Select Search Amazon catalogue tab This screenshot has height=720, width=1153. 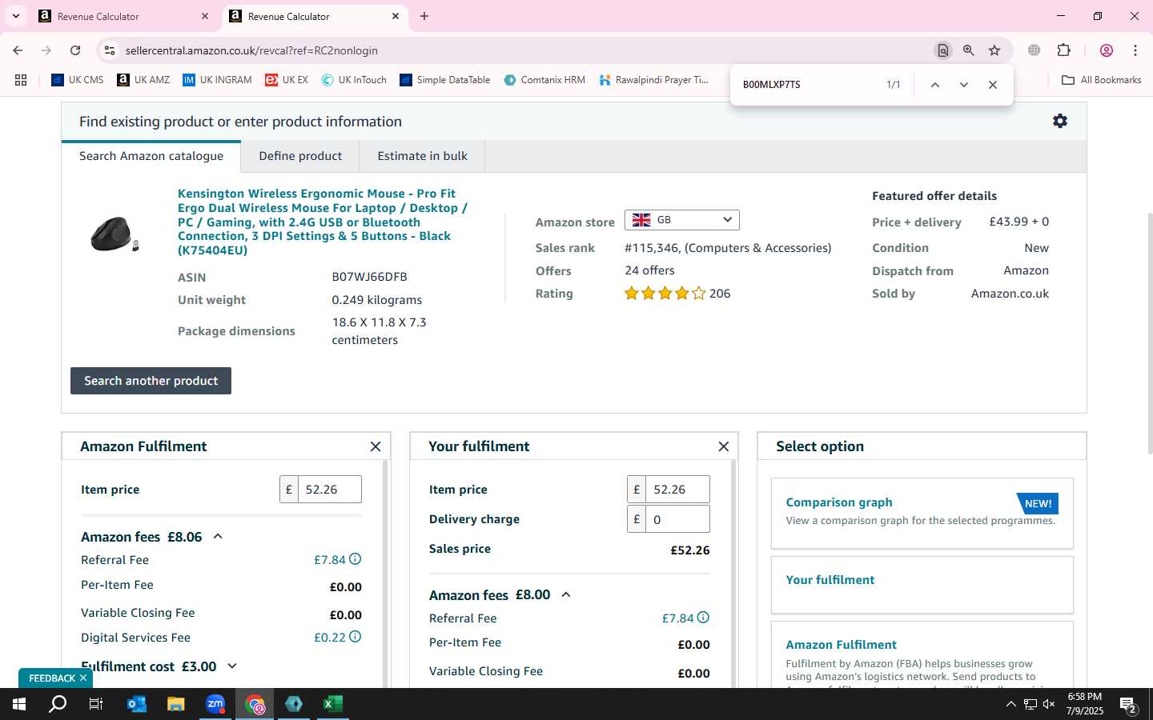(x=151, y=156)
